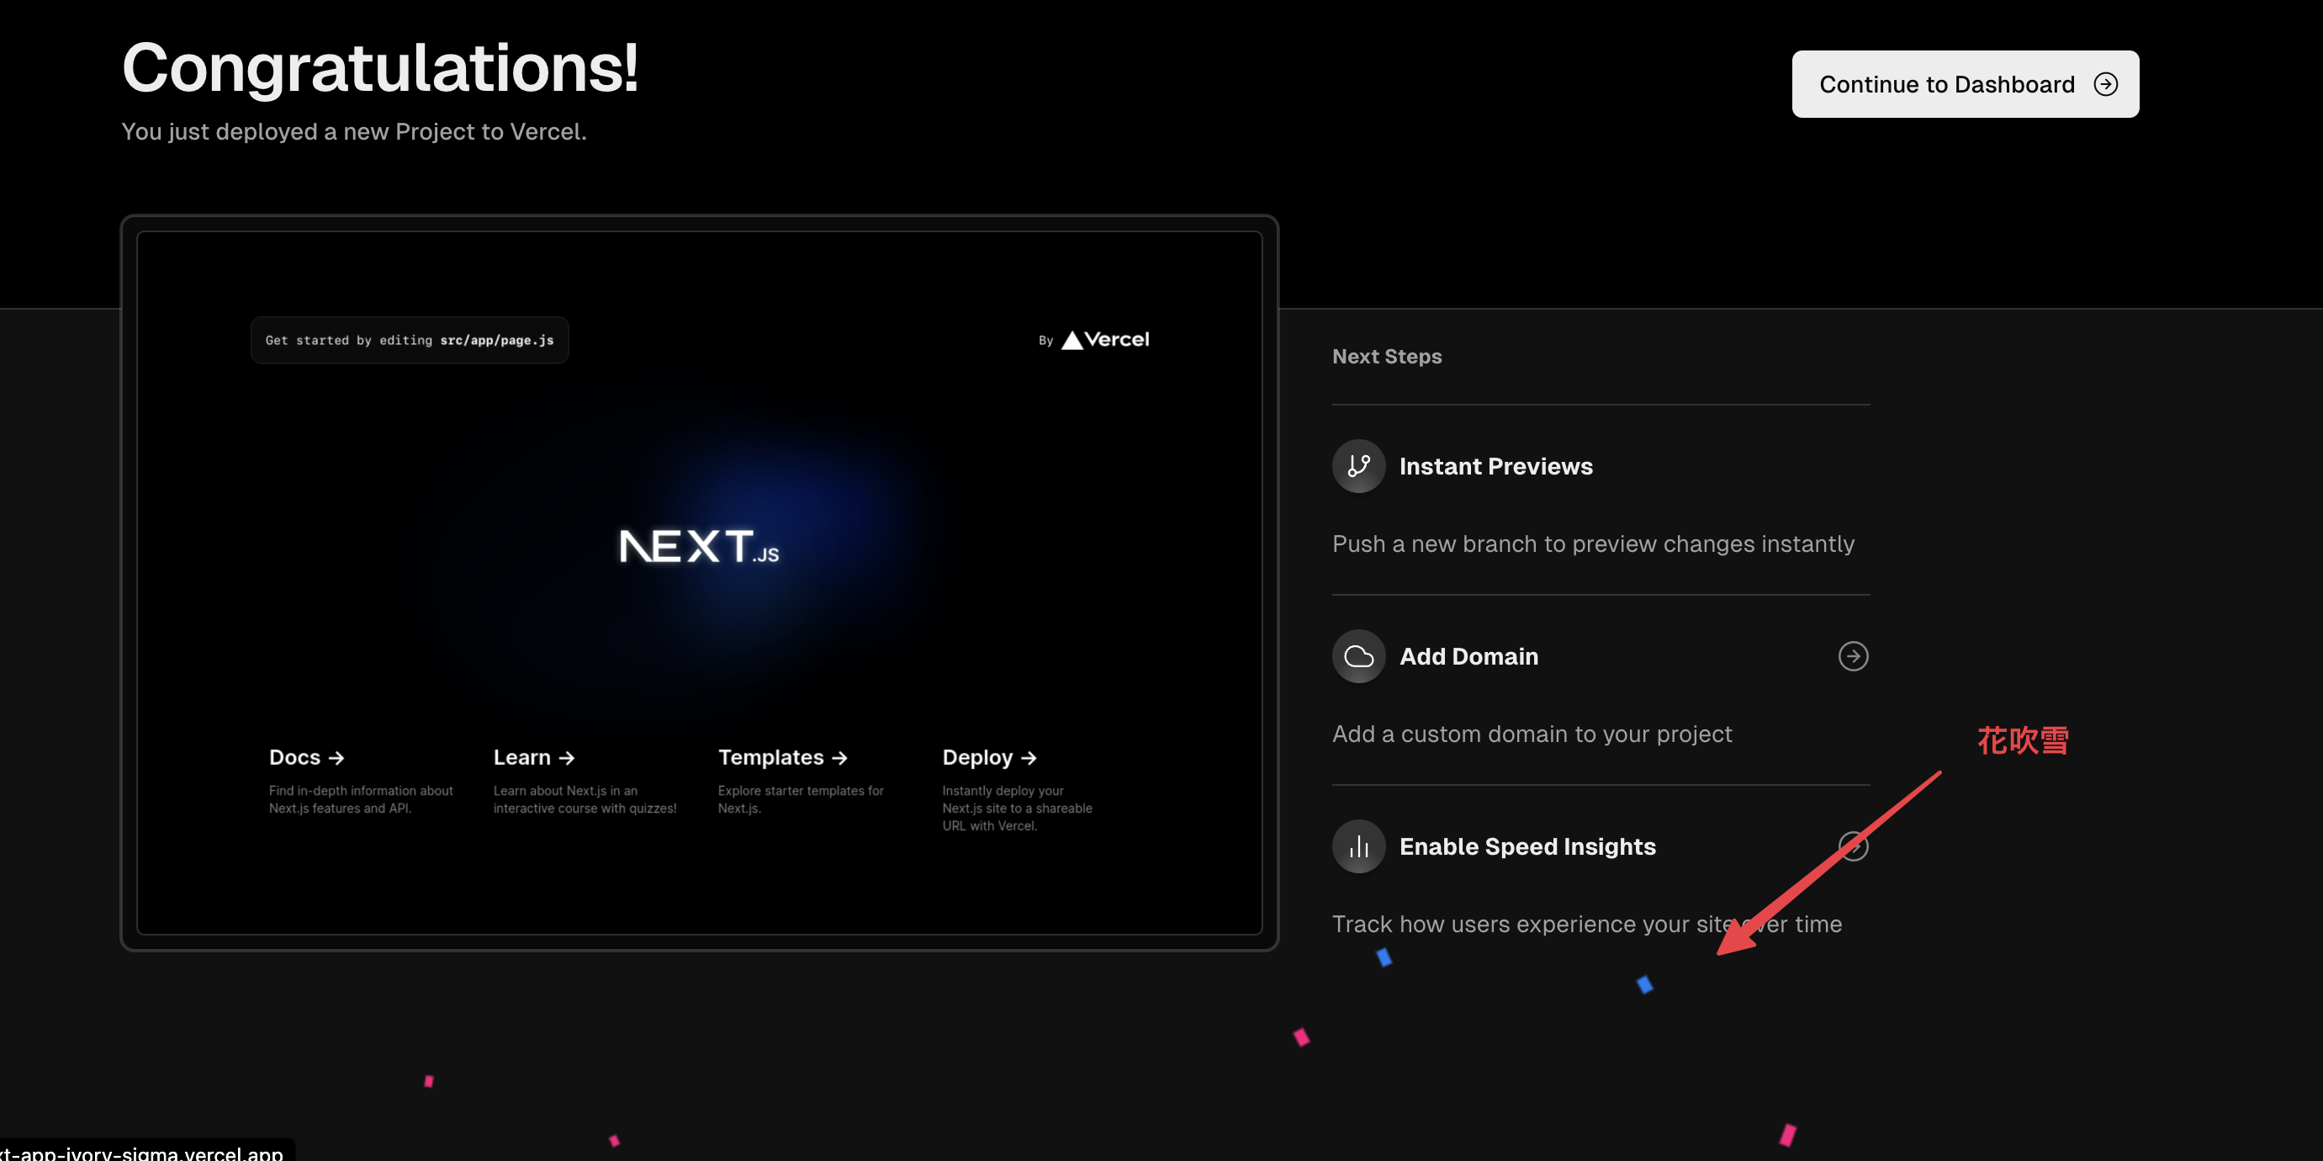The image size is (2323, 1161).
Task: Click 'Explore starter templates for Next.js.' text
Action: click(801, 799)
